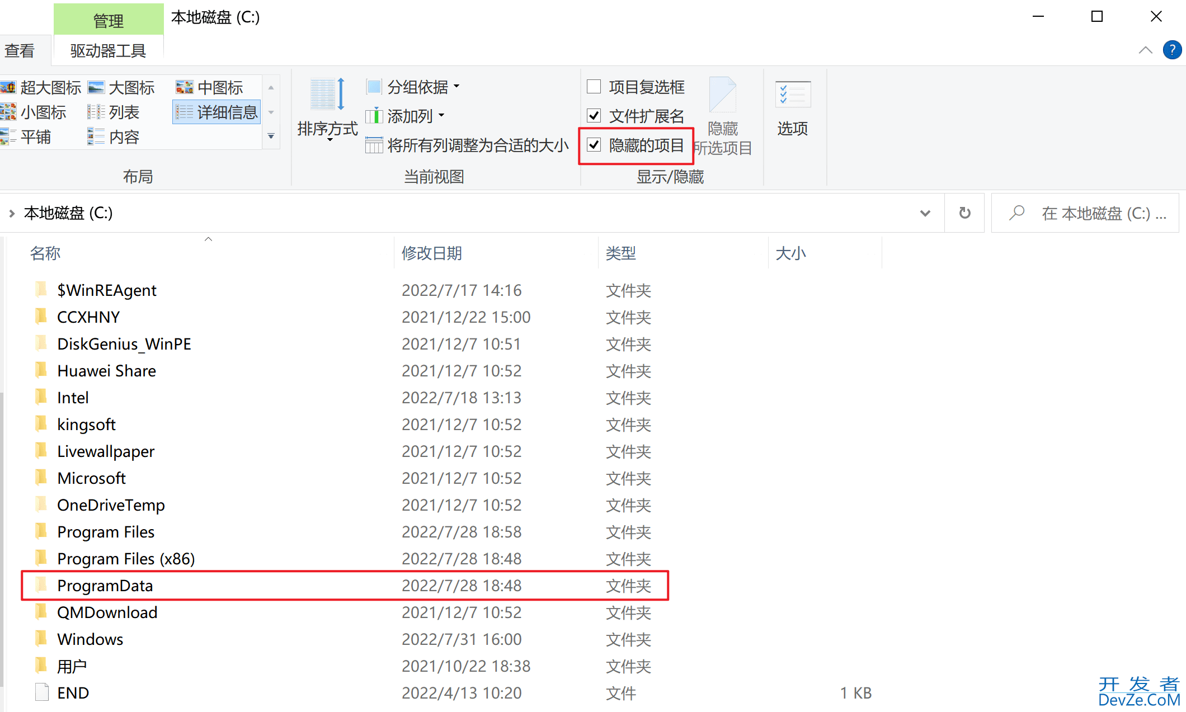Collapse the ribbon with chevron
The height and width of the screenshot is (712, 1186).
coord(1145,50)
